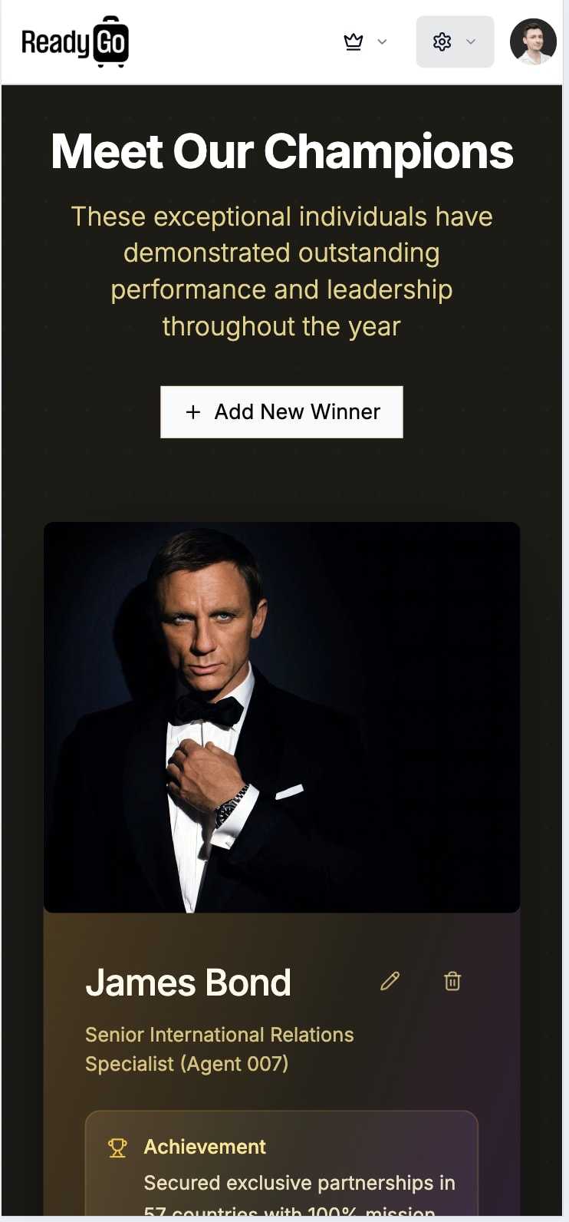Open James Bond's portrait photo

click(x=281, y=717)
